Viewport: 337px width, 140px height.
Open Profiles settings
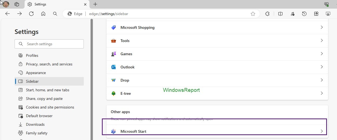49,55
